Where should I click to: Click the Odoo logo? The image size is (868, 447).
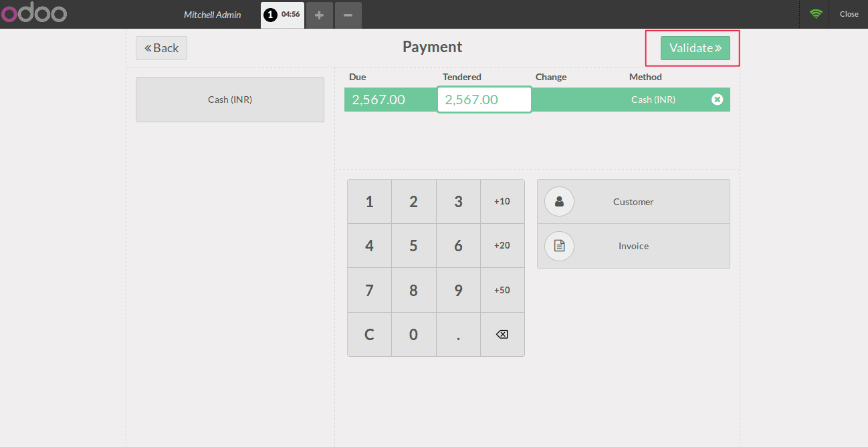point(33,13)
